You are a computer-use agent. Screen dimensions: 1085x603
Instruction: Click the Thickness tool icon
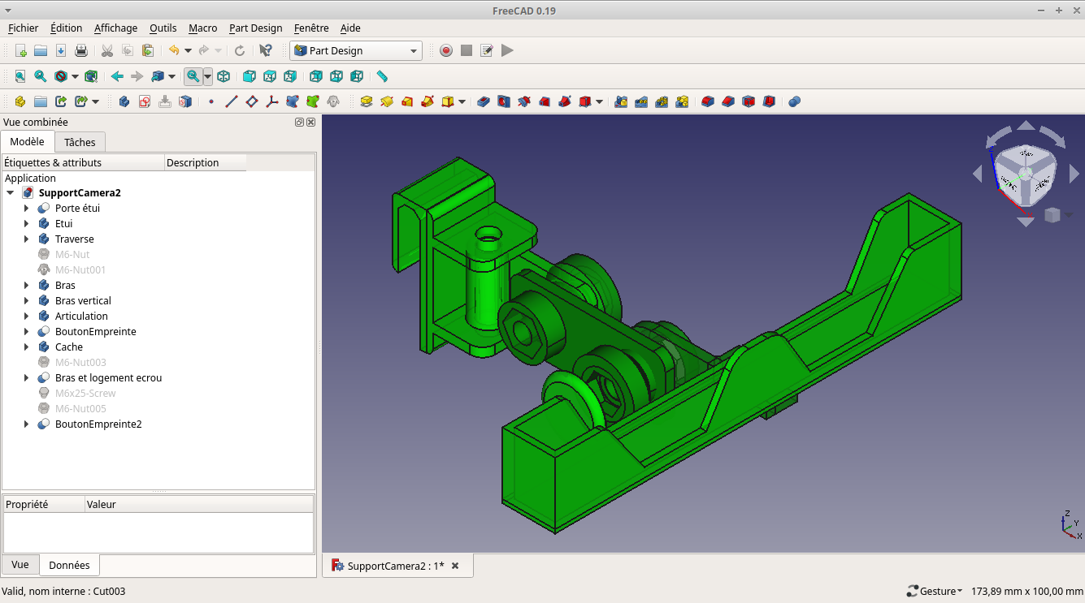click(769, 101)
